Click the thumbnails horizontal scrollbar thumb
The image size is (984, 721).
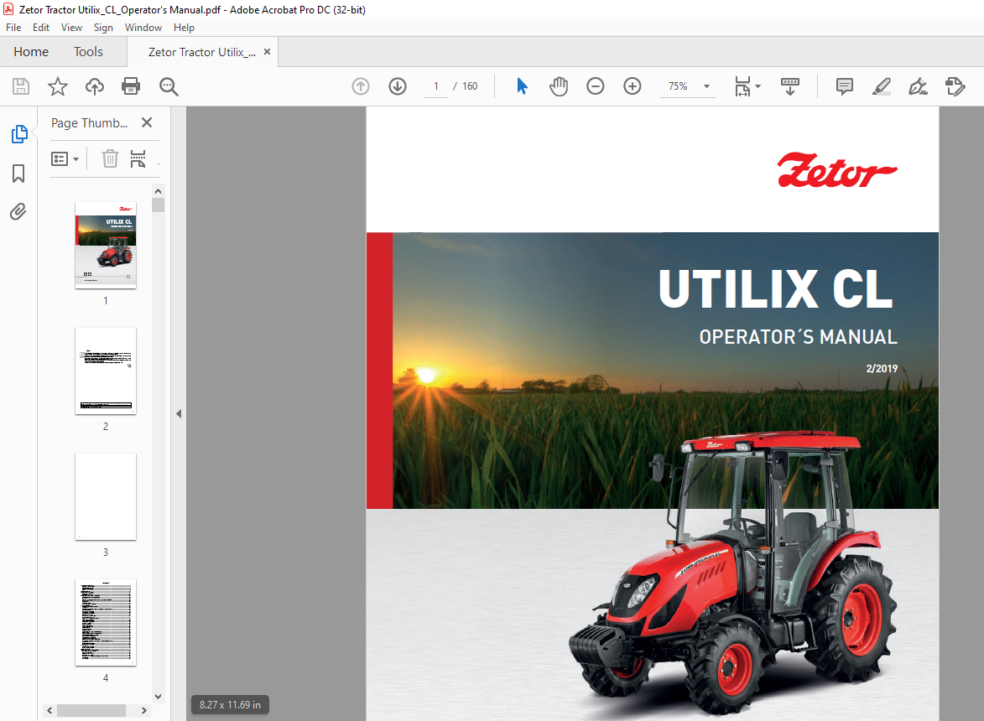point(91,710)
